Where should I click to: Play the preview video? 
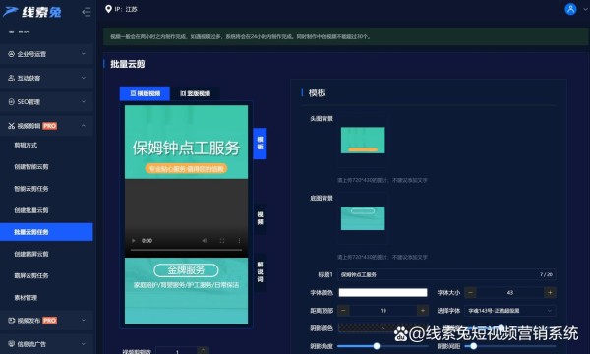coord(133,240)
